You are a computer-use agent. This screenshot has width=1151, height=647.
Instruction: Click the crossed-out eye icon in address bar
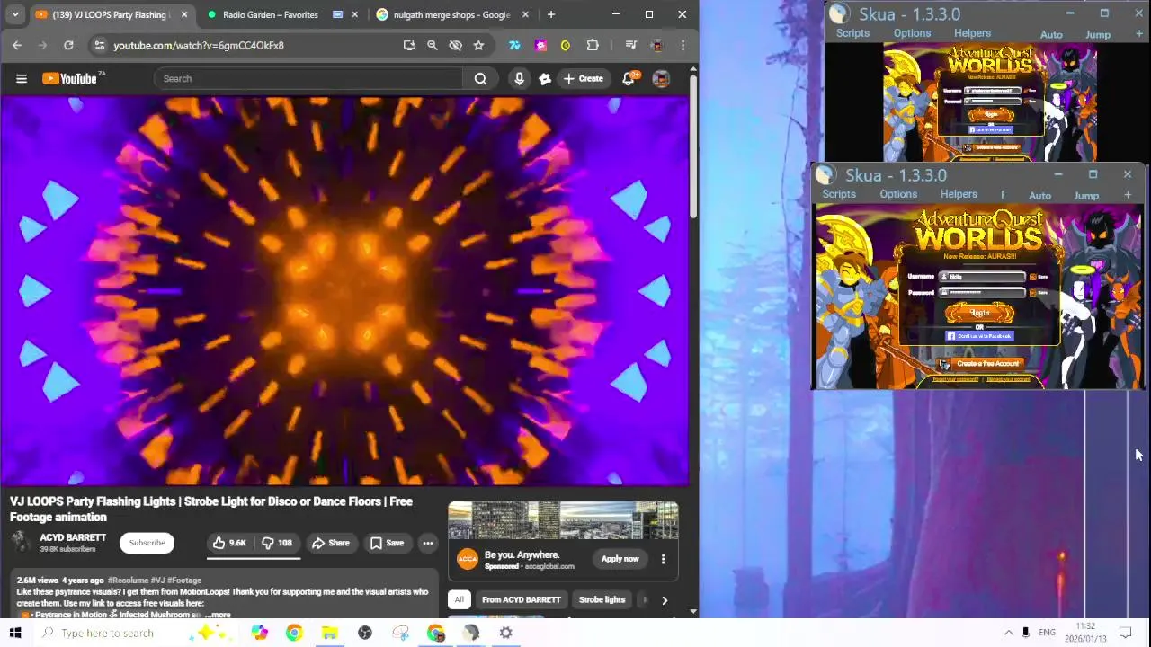coord(455,45)
